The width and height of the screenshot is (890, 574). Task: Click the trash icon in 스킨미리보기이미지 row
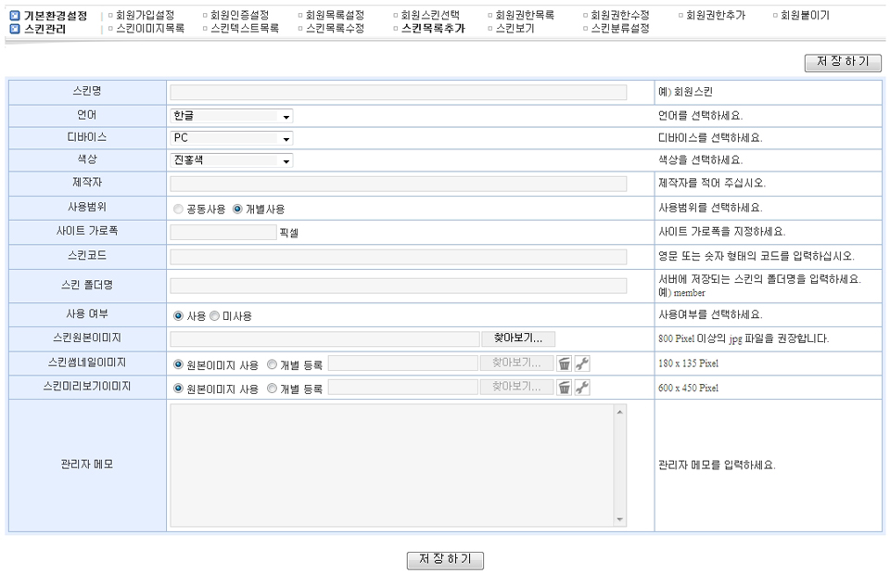coord(565,388)
